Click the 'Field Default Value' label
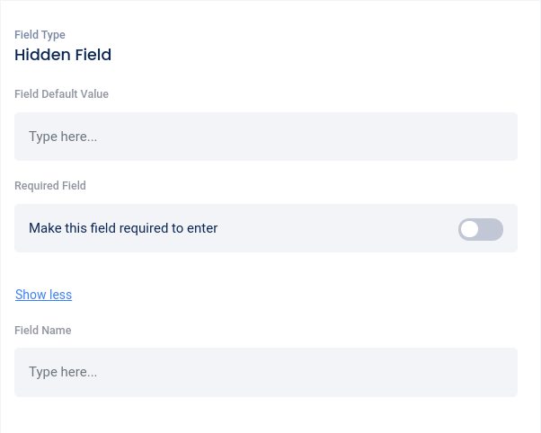The height and width of the screenshot is (433, 541). (61, 94)
